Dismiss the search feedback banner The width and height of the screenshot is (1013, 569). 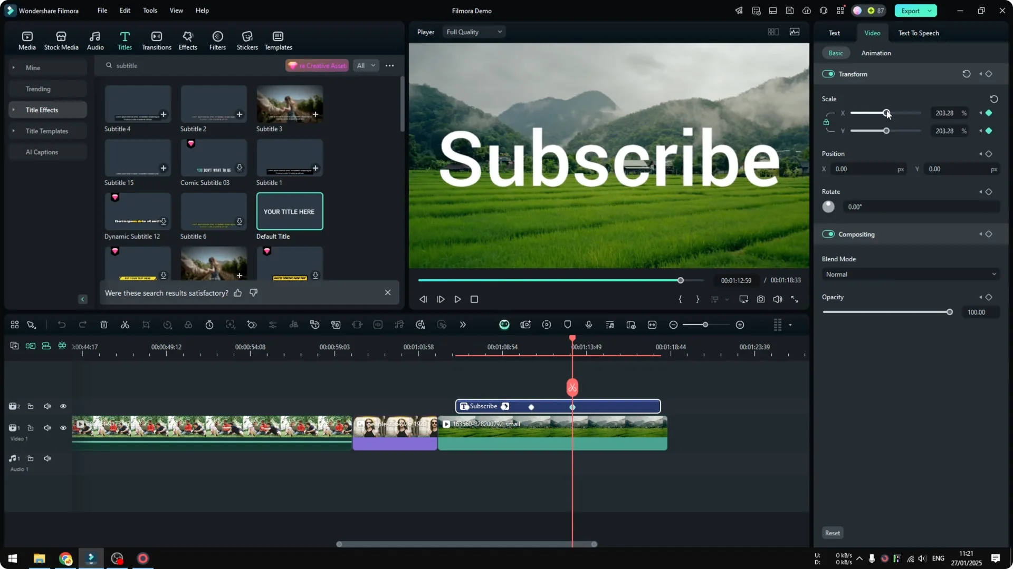click(x=388, y=293)
